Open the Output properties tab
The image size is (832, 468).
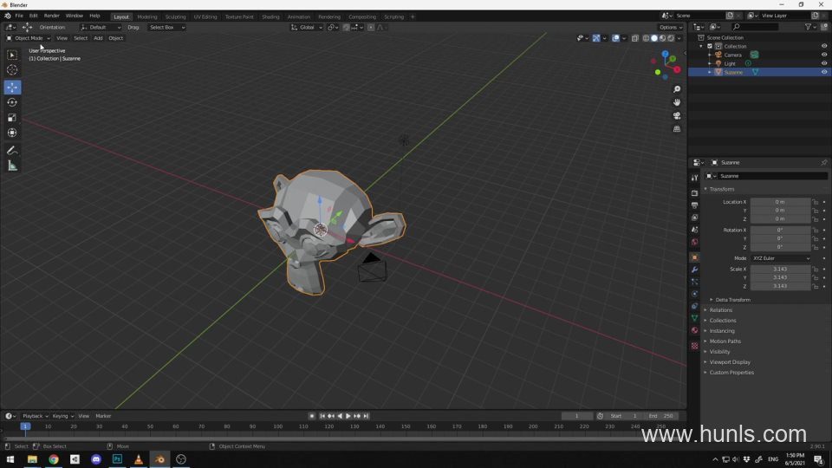click(694, 205)
